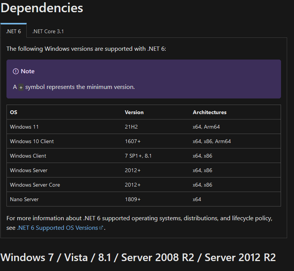294x271 pixels.
Task: Click the external link icon after OS Versions
Action: coord(101,227)
